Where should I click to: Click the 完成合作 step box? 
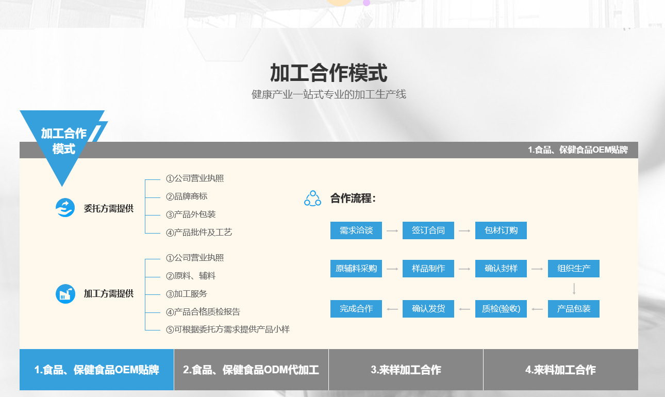coord(356,309)
